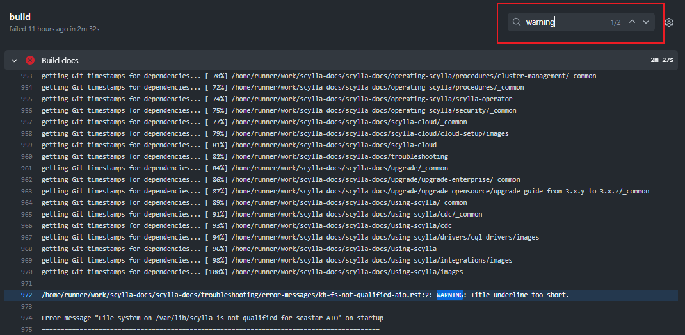Collapse the Build docs step chevron

[x=15, y=60]
